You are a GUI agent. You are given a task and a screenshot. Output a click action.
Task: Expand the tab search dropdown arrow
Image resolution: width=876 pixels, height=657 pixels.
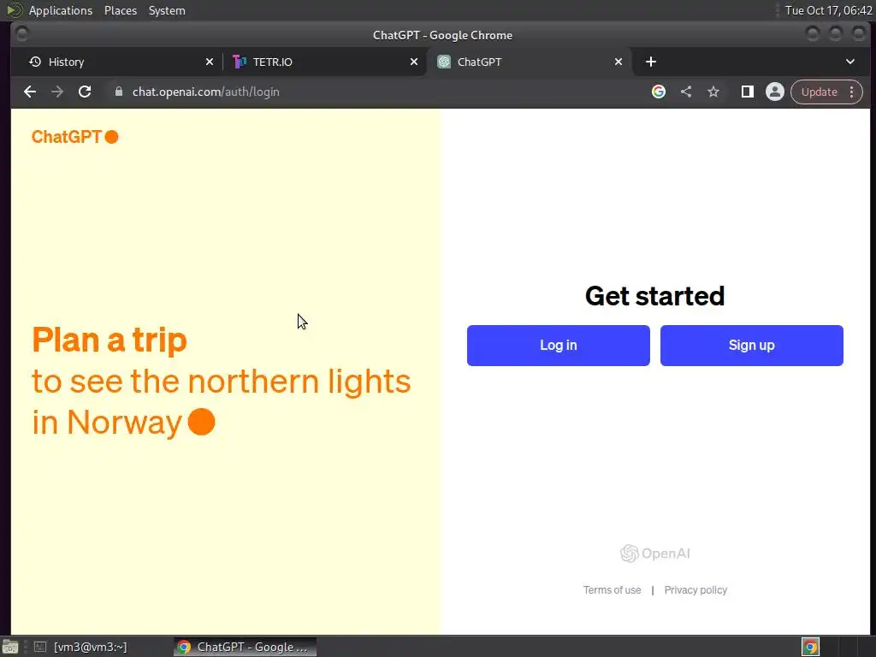tap(850, 62)
